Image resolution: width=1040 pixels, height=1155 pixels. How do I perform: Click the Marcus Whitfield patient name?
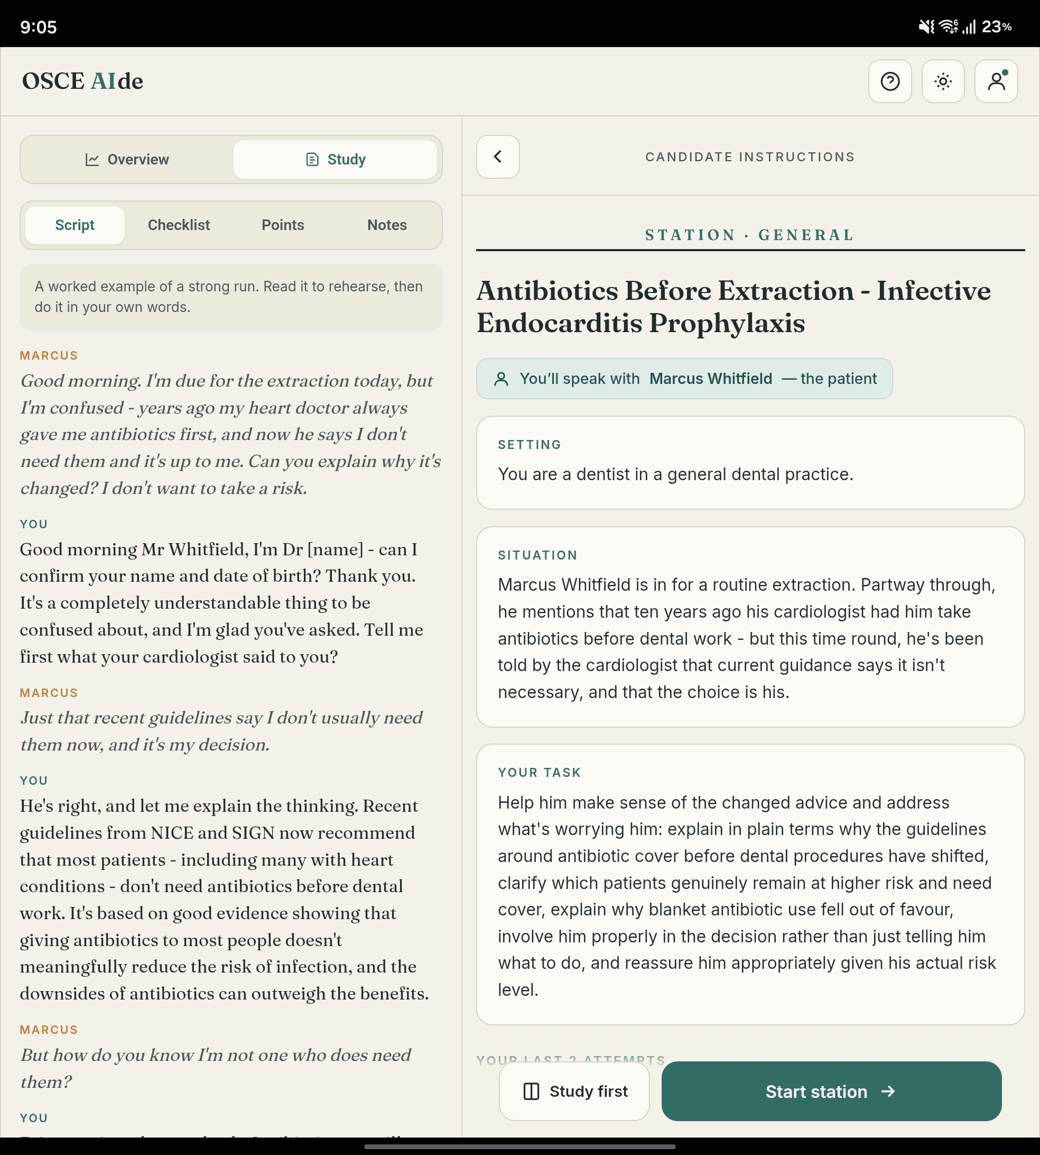pos(710,379)
